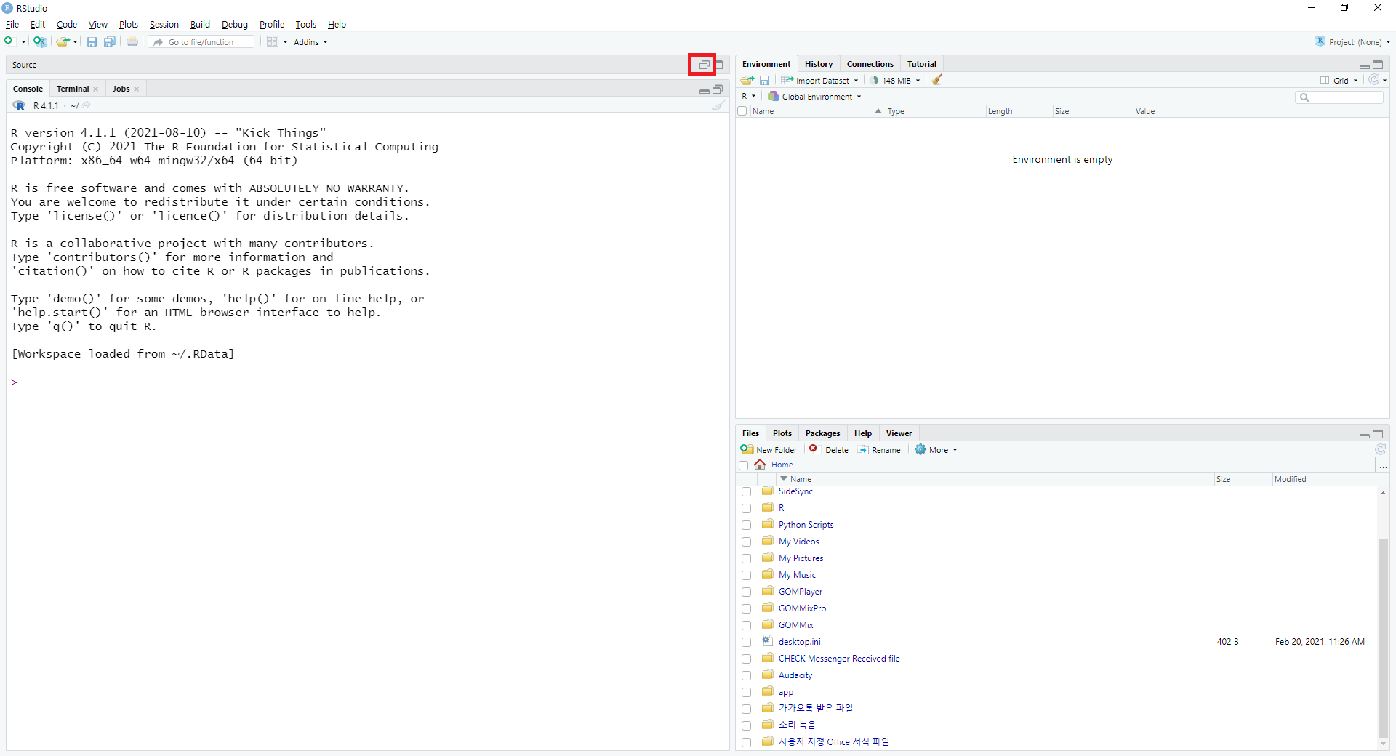Click the New File green plus icon
The width and height of the screenshot is (1396, 756).
[x=9, y=41]
